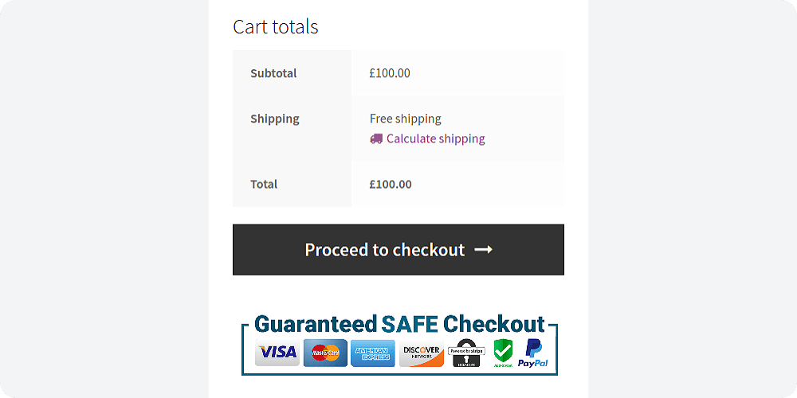Click the Stripe padlock security badge

coord(466,353)
